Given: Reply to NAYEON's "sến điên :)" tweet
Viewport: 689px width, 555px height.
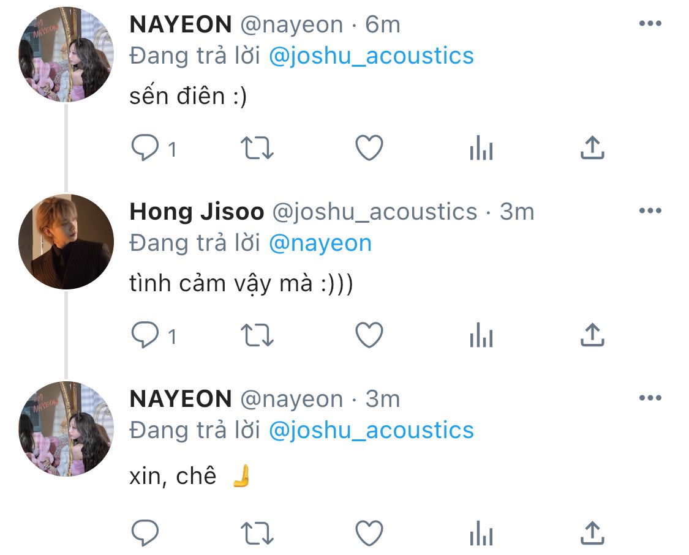Looking at the screenshot, I should [x=145, y=147].
